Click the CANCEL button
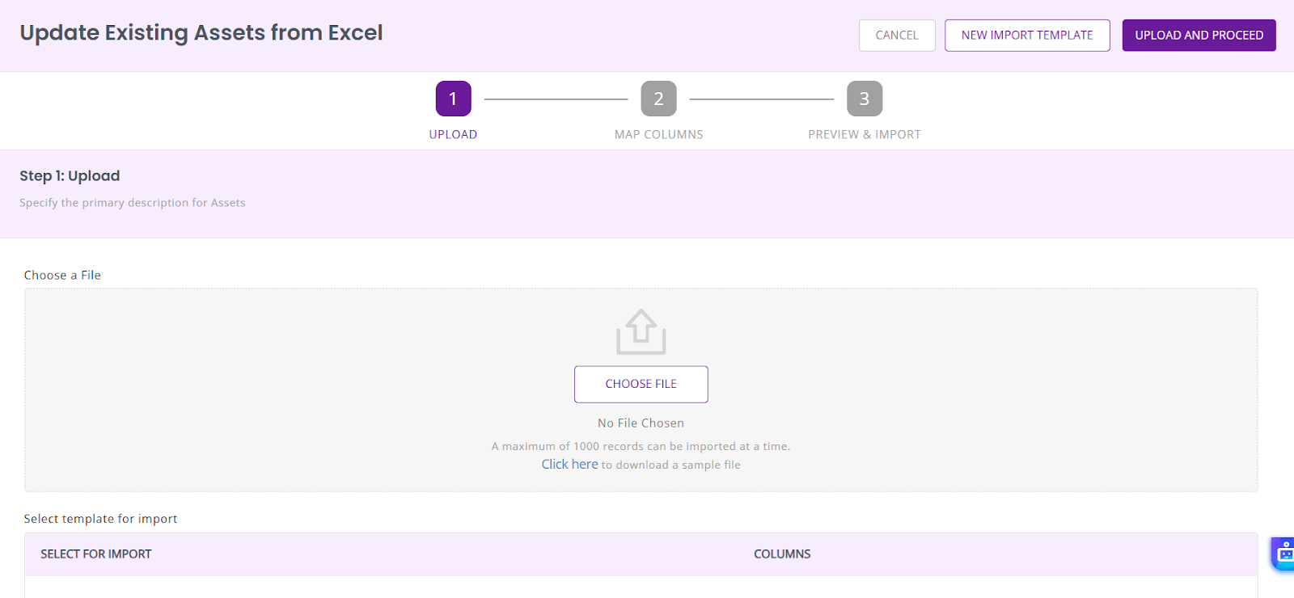1294x598 pixels. coord(897,36)
